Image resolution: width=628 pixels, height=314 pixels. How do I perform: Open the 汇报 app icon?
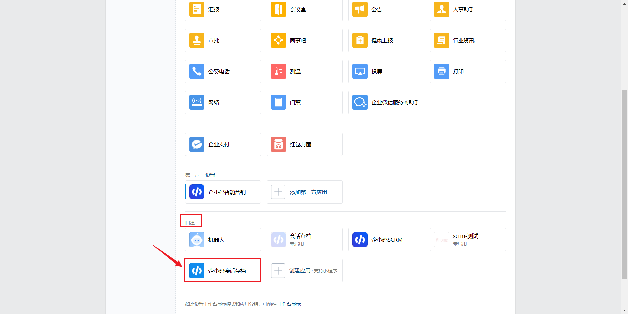tap(197, 9)
